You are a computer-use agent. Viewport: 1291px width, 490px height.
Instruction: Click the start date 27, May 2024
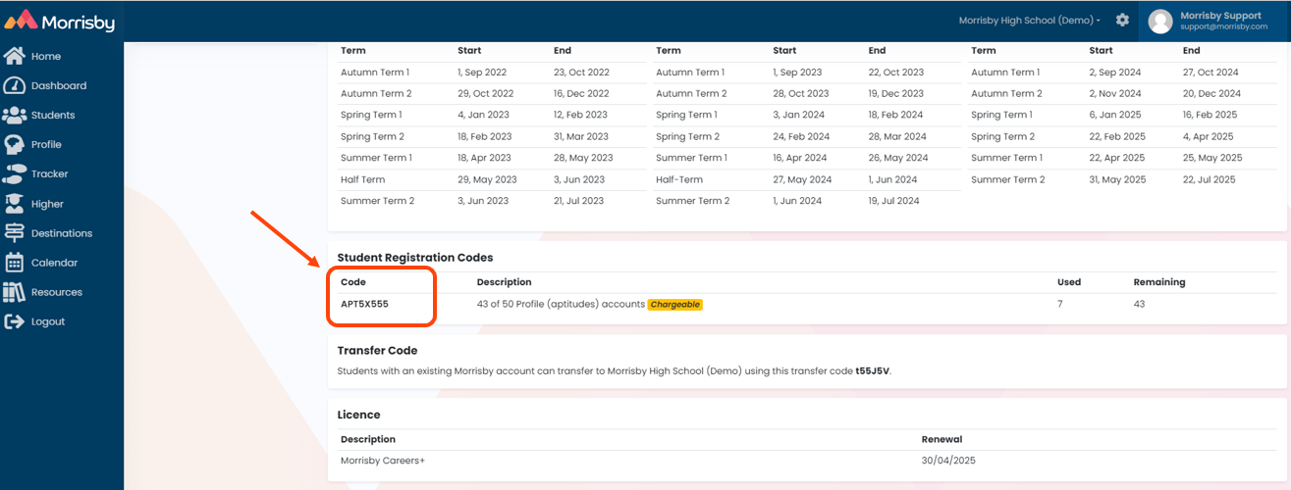[802, 179]
